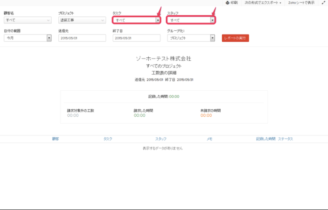Image resolution: width=328 pixels, height=210 pixels.
Task: Open the プロジェクト dropdown showing 塗装工事
Action: (x=82, y=20)
